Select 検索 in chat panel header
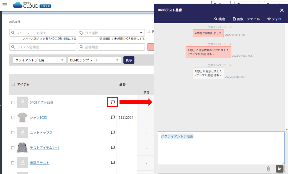 (220, 19)
